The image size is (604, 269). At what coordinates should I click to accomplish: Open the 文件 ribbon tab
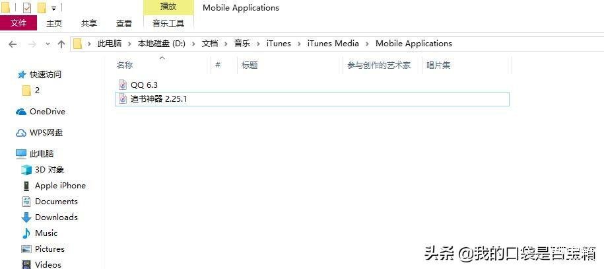pyautogui.click(x=18, y=23)
